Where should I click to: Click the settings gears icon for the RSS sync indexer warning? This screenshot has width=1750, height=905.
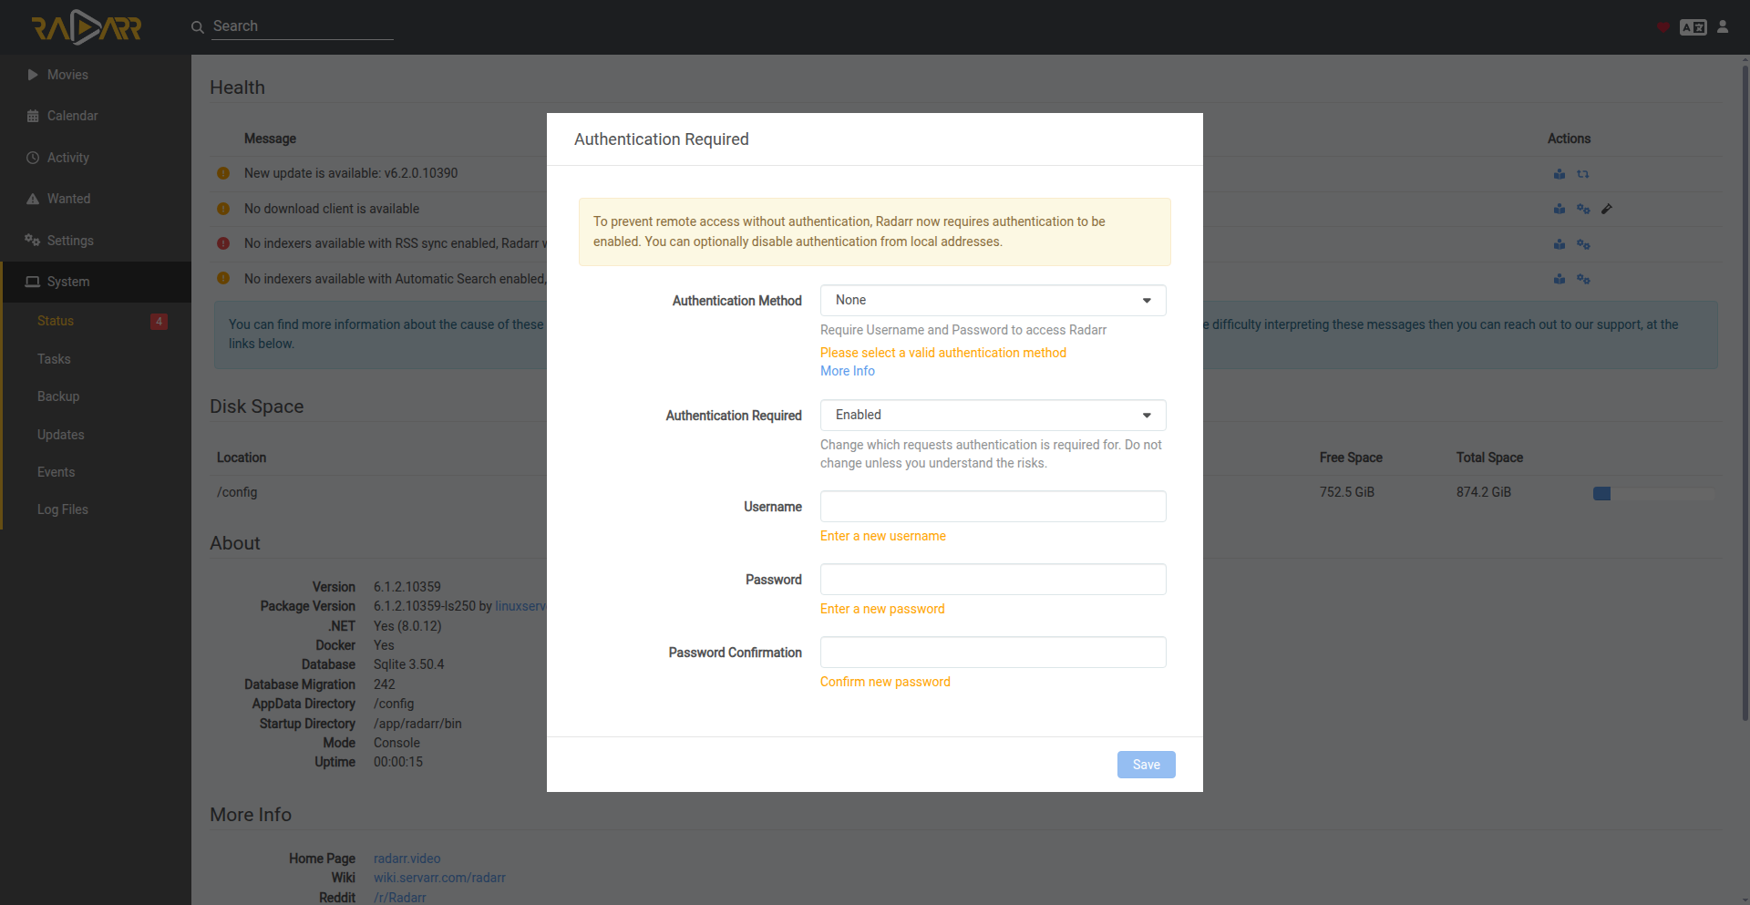(1583, 244)
